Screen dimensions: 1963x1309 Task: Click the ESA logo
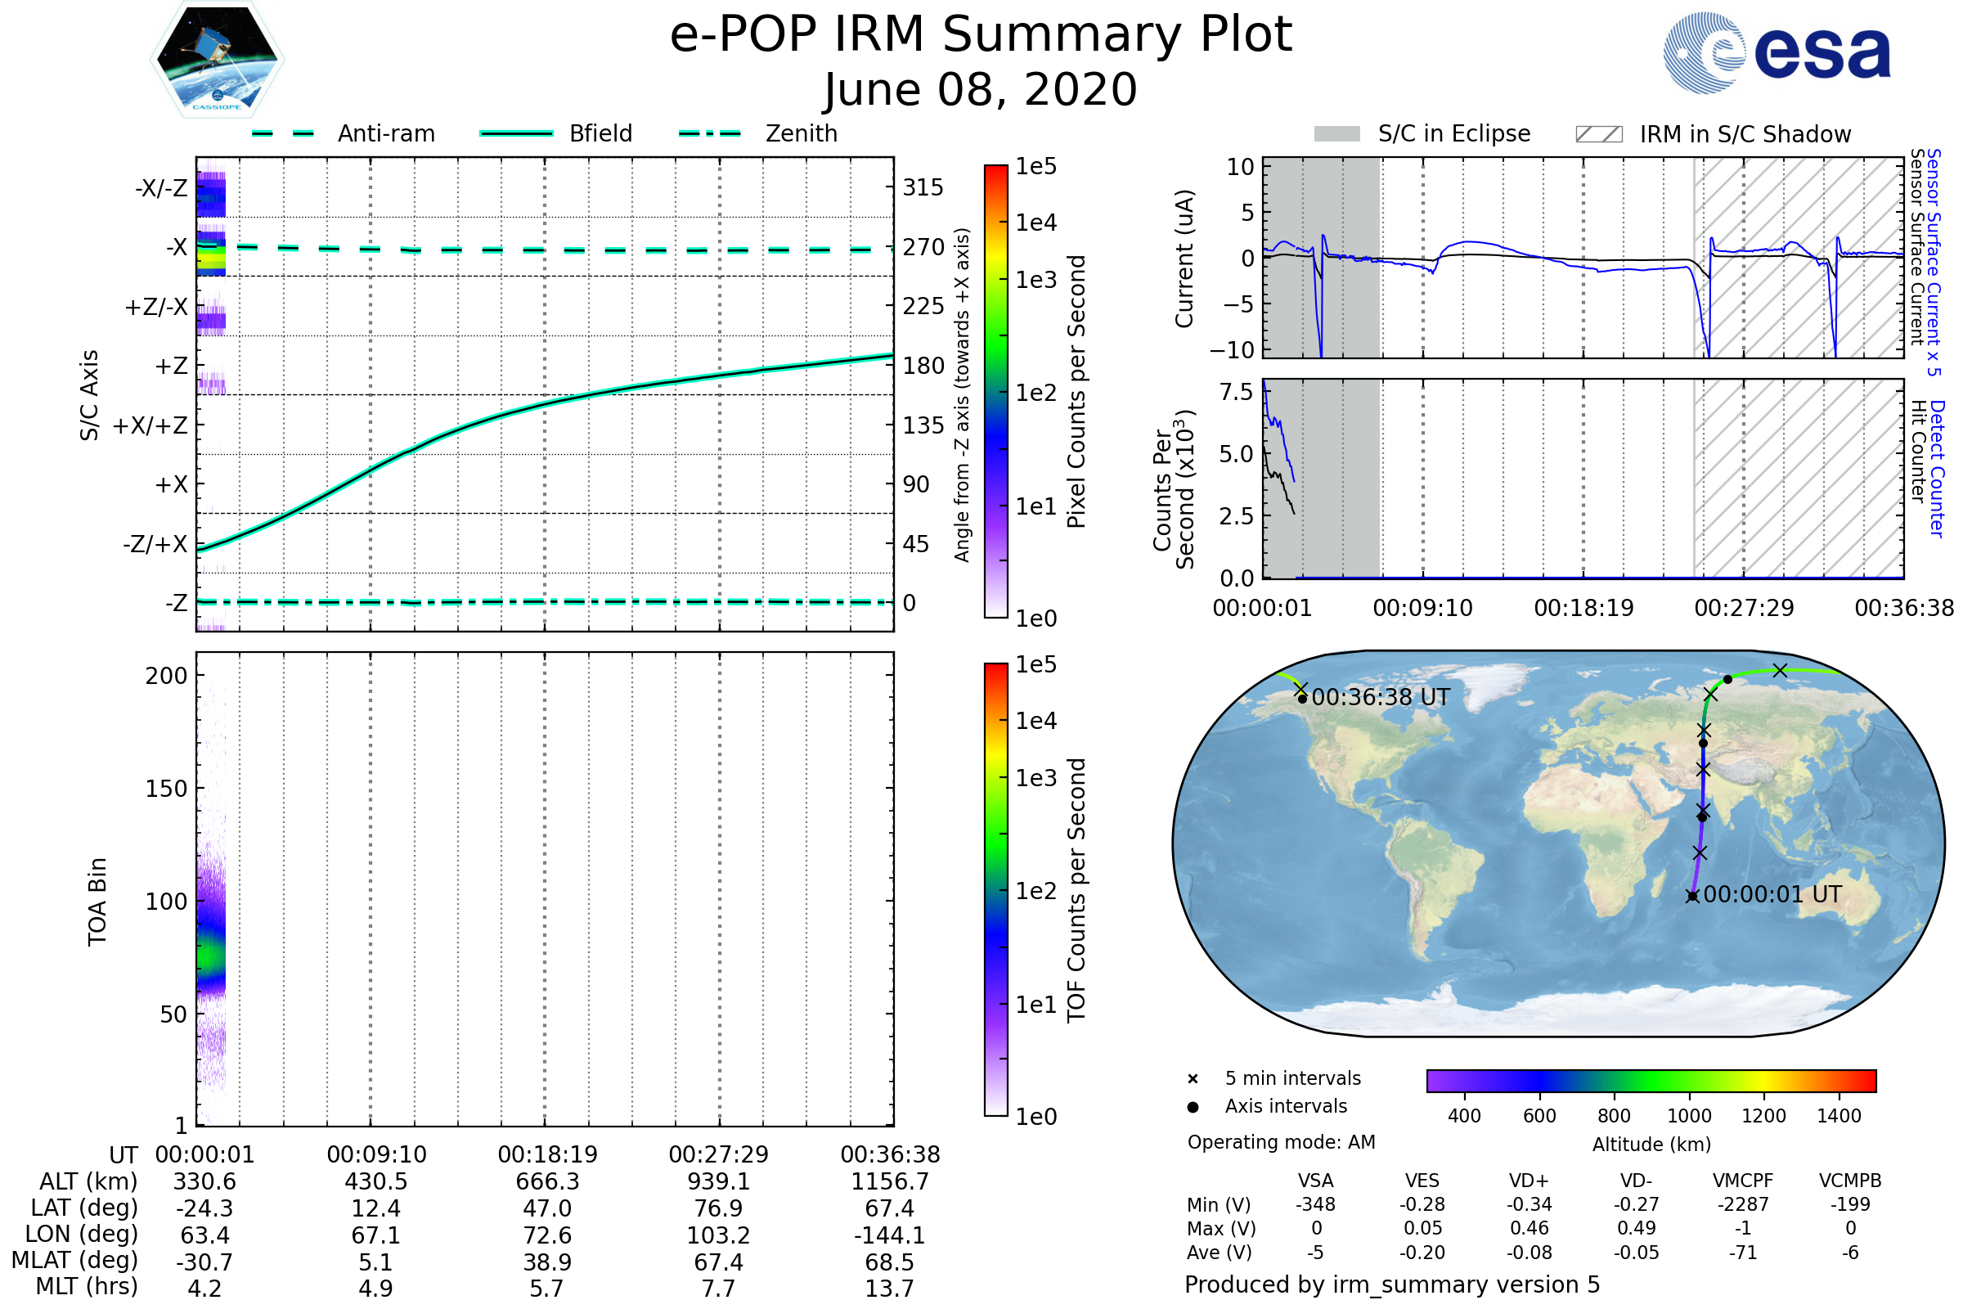click(1777, 52)
